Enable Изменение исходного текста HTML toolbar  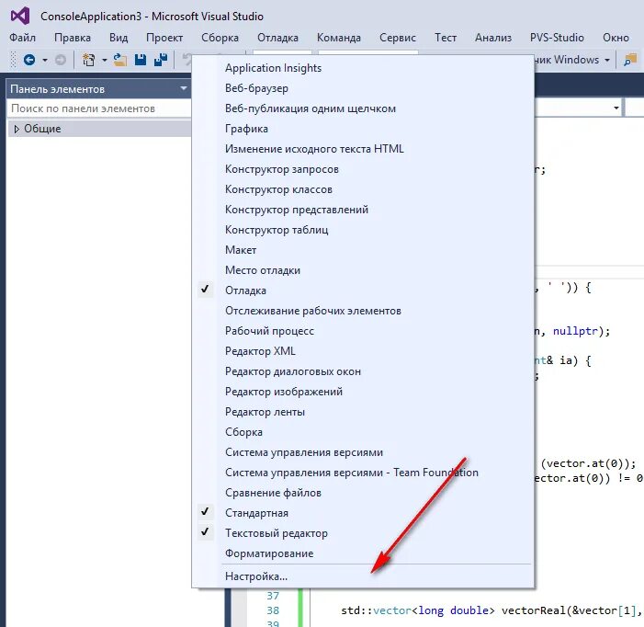(x=364, y=149)
